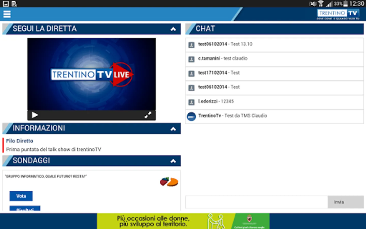
Task: Tap the second notification icon in status bar
Action: (14, 4)
